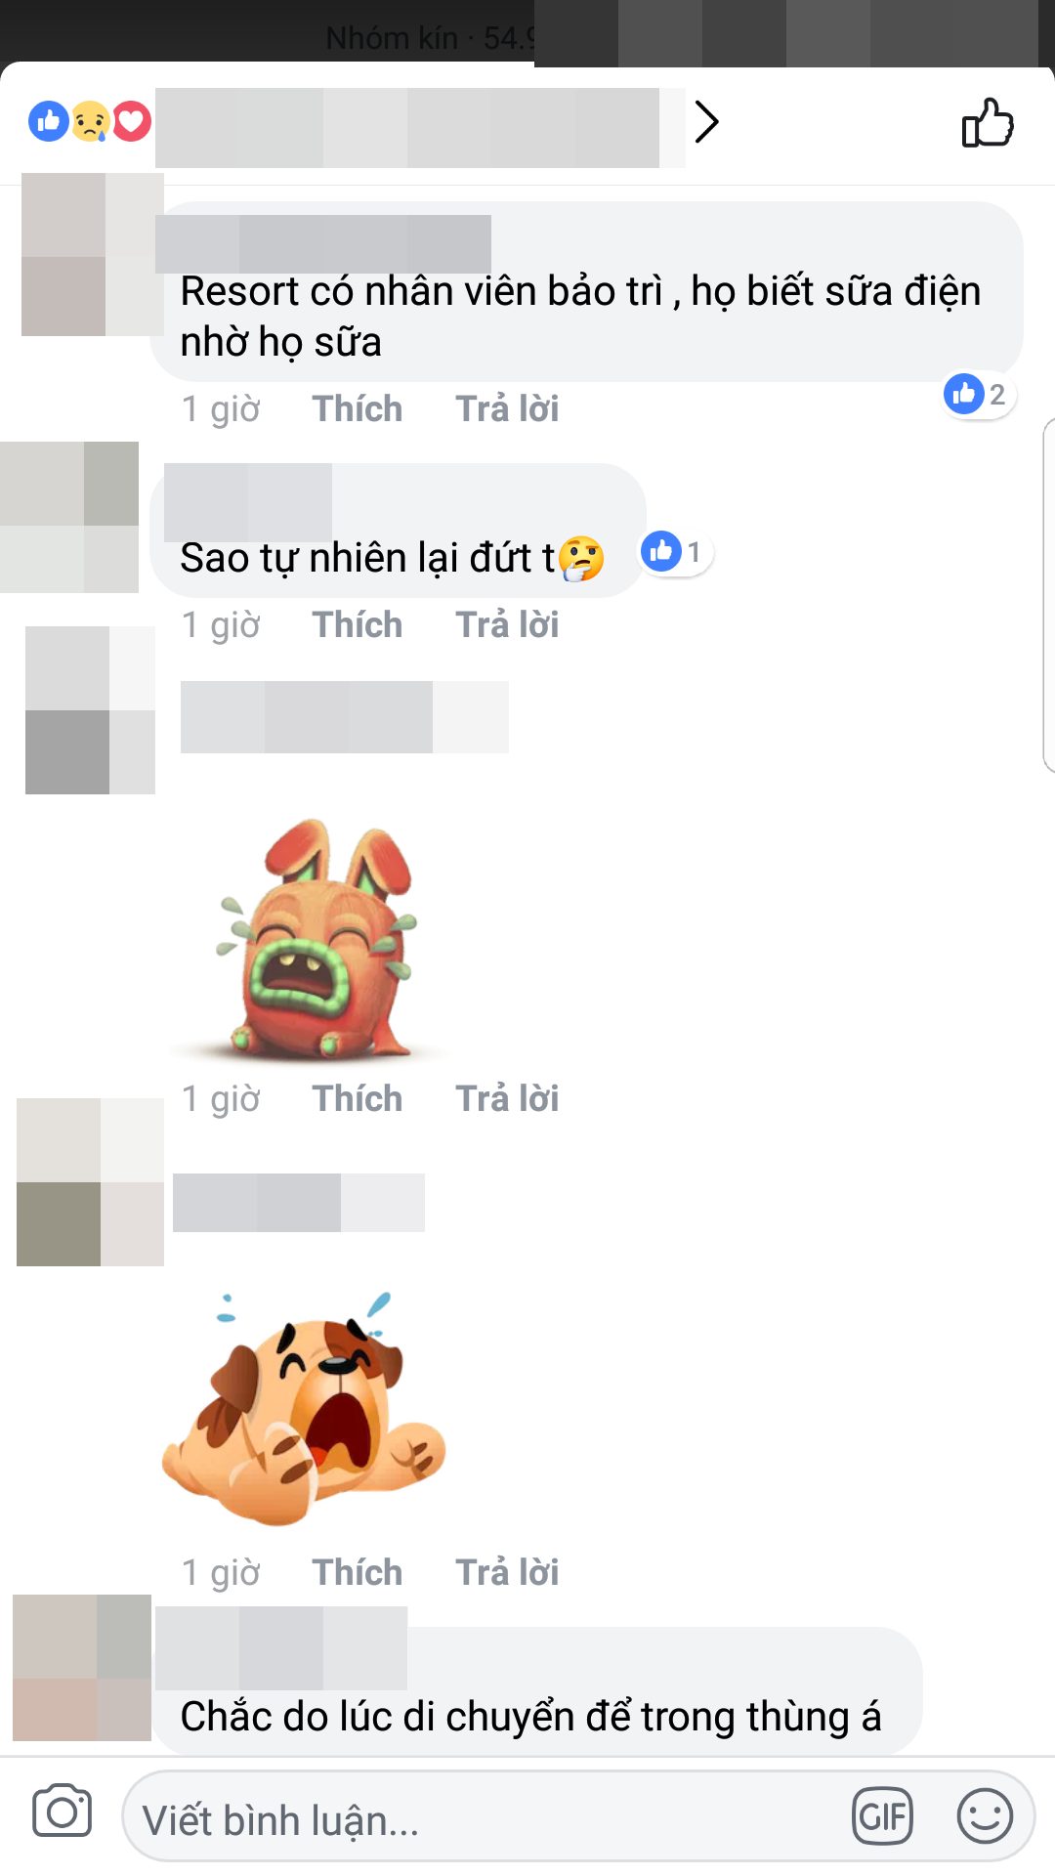Tap the thumbs-up like icon at top right
This screenshot has width=1055, height=1876.
coord(988,123)
